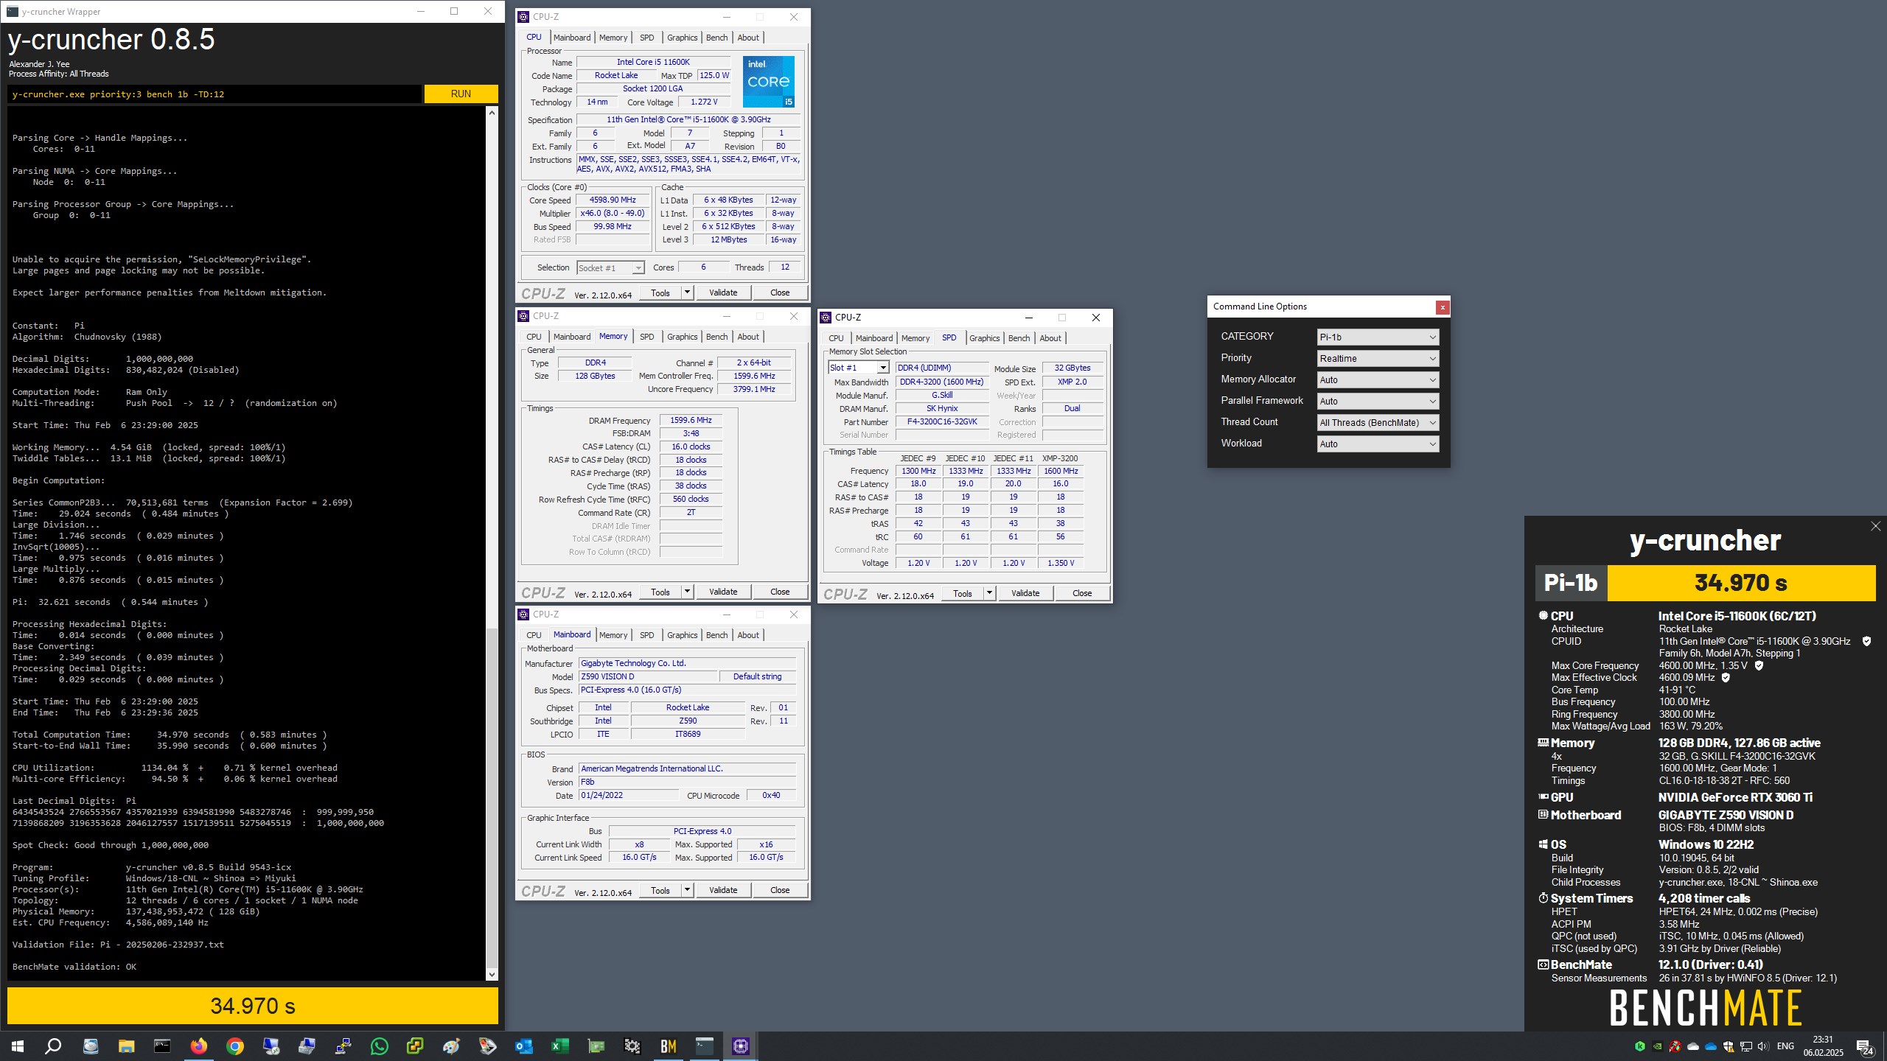This screenshot has height=1061, width=1887.
Task: Open the y-cruncher terminal taskbar icon
Action: coord(704,1046)
